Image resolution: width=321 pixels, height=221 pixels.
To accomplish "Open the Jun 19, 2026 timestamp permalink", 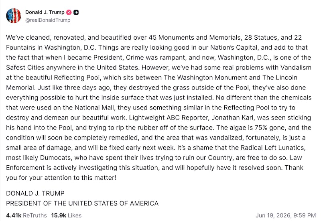I will tap(286, 215).
